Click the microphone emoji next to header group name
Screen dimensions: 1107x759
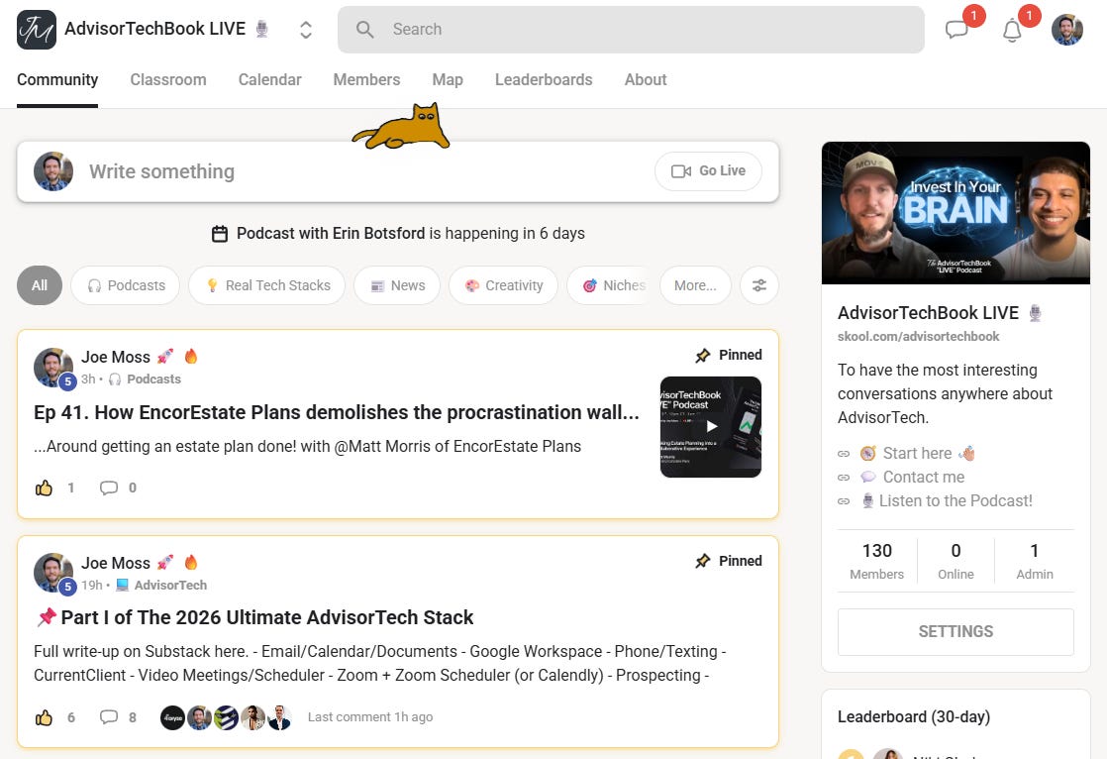262,29
